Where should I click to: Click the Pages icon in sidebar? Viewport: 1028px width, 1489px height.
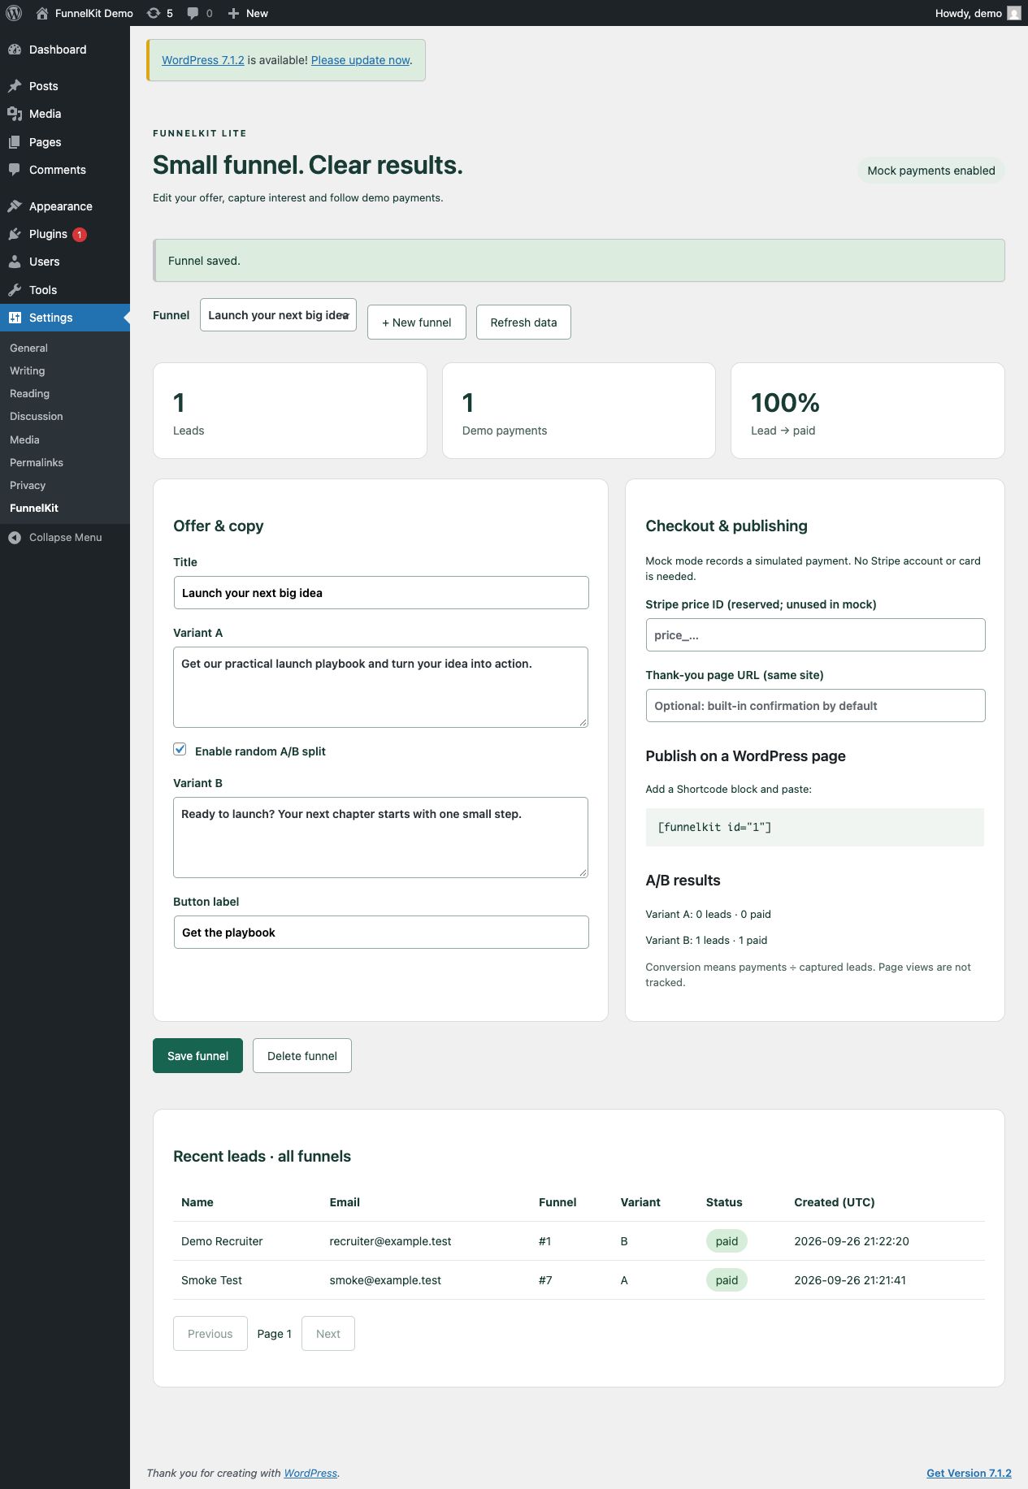pyautogui.click(x=15, y=142)
